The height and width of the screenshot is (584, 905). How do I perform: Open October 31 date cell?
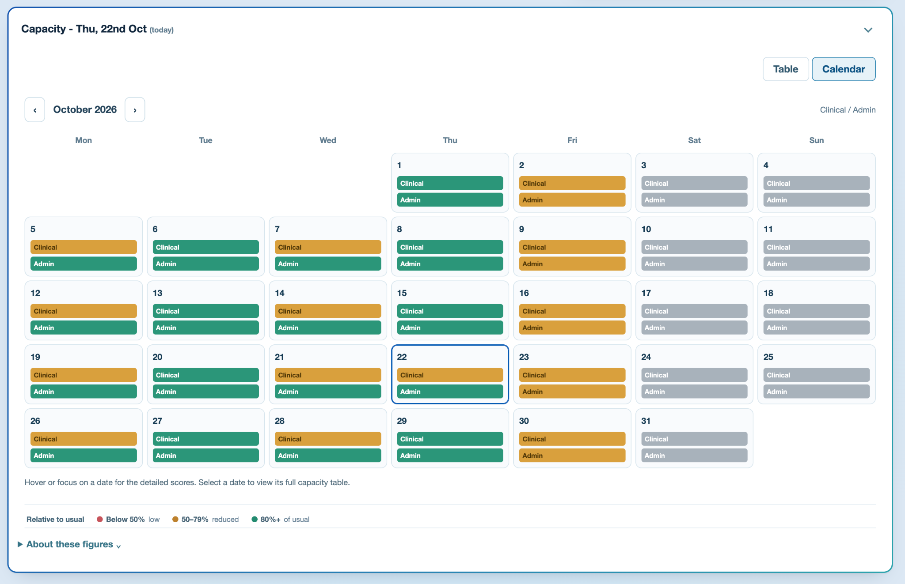[694, 438]
